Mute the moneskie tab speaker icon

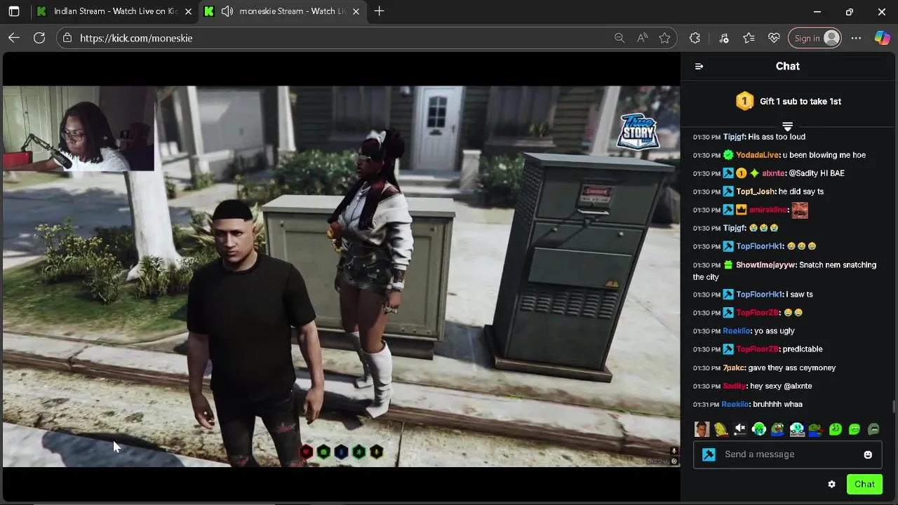pyautogui.click(x=227, y=11)
